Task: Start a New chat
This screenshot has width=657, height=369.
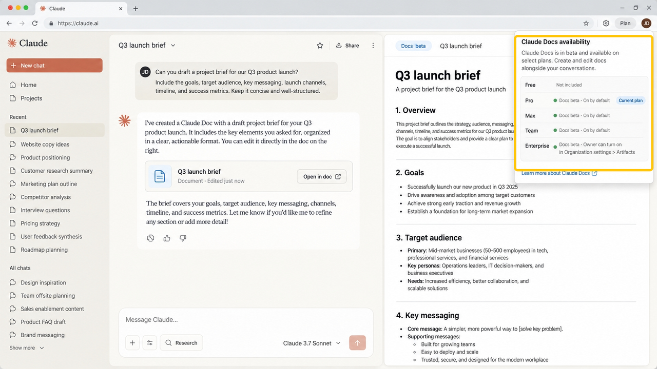Action: [54, 66]
